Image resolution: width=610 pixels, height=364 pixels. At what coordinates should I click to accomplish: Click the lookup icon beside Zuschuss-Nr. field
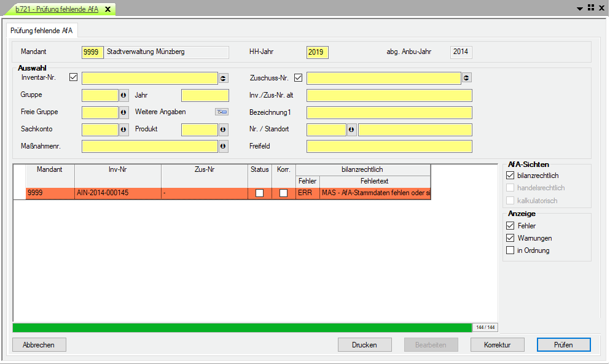click(x=467, y=78)
